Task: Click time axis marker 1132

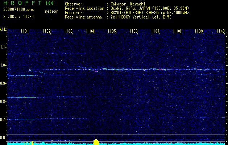Action: click(x=46, y=31)
